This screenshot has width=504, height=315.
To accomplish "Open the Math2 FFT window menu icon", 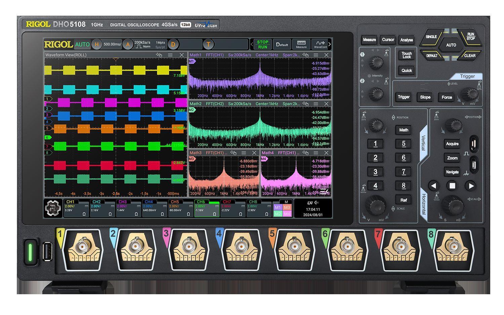I will point(316,104).
